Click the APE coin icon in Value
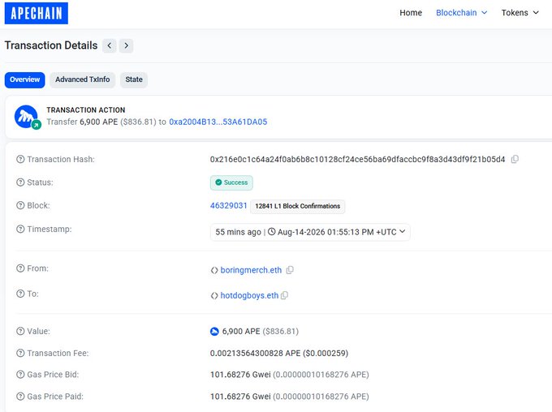The width and height of the screenshot is (552, 412). (214, 332)
